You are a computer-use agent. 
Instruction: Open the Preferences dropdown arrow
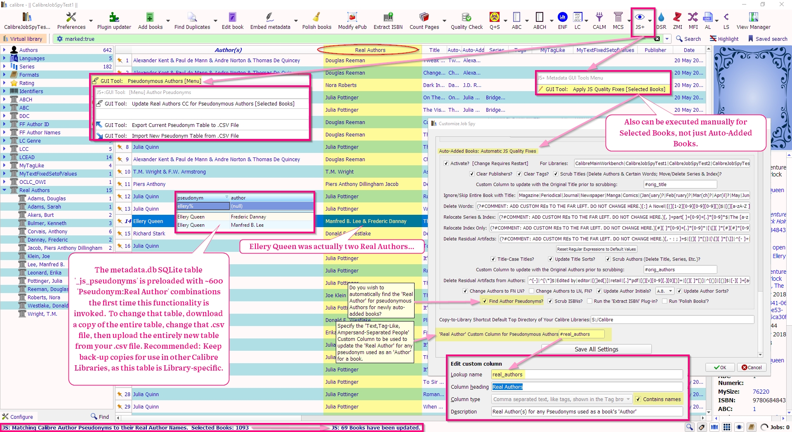[x=91, y=21]
